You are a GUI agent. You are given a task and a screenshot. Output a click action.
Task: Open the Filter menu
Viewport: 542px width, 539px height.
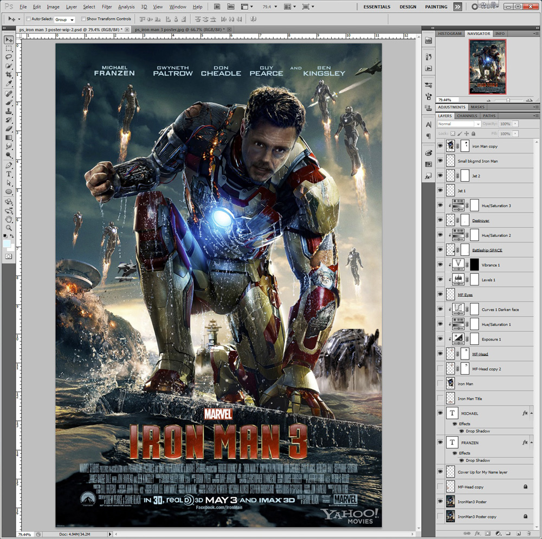click(x=107, y=7)
